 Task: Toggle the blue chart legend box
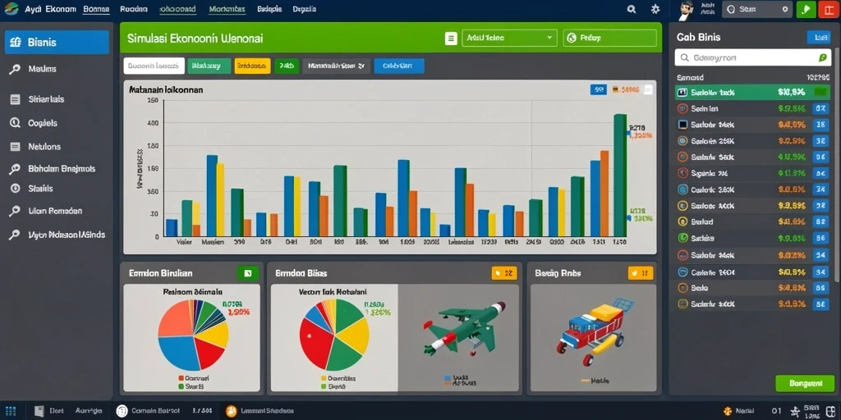pos(598,89)
